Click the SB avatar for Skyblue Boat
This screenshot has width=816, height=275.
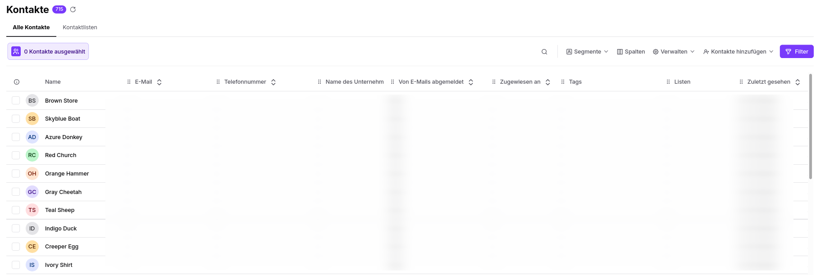point(32,119)
